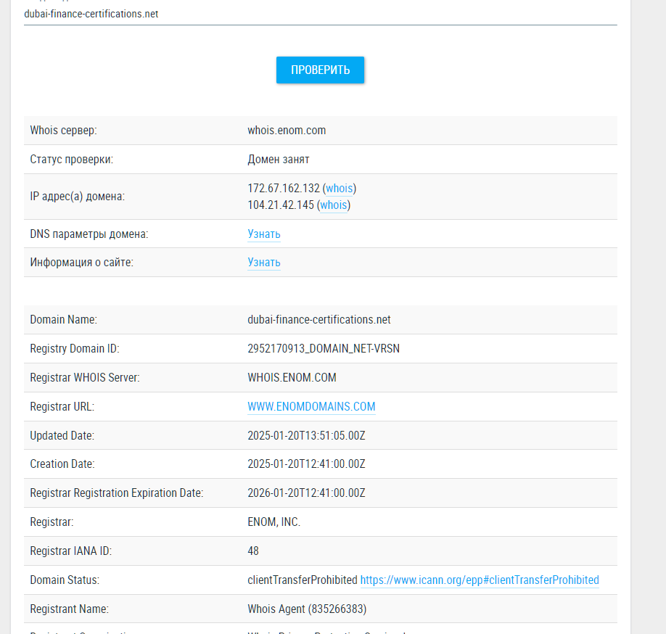Click the Registrant Name: label

tap(69, 609)
